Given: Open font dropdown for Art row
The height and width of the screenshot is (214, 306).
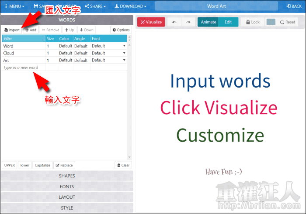Looking at the screenshot, I should coord(124,60).
